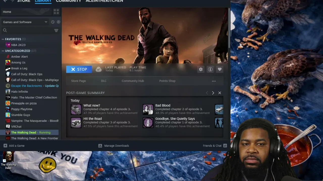This screenshot has height=181, width=323.
Task: Collapse the UNCATEGORIZED category
Action: click(3, 51)
